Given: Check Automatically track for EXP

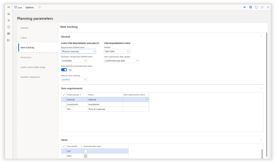Looking at the screenshot, I should click(86, 151).
